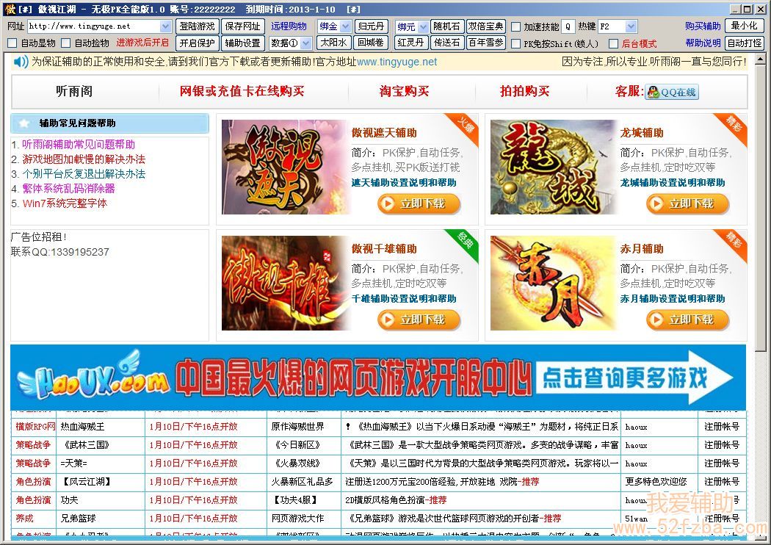Expand the 绑元 dropdown
771x545 pixels.
[x=424, y=26]
